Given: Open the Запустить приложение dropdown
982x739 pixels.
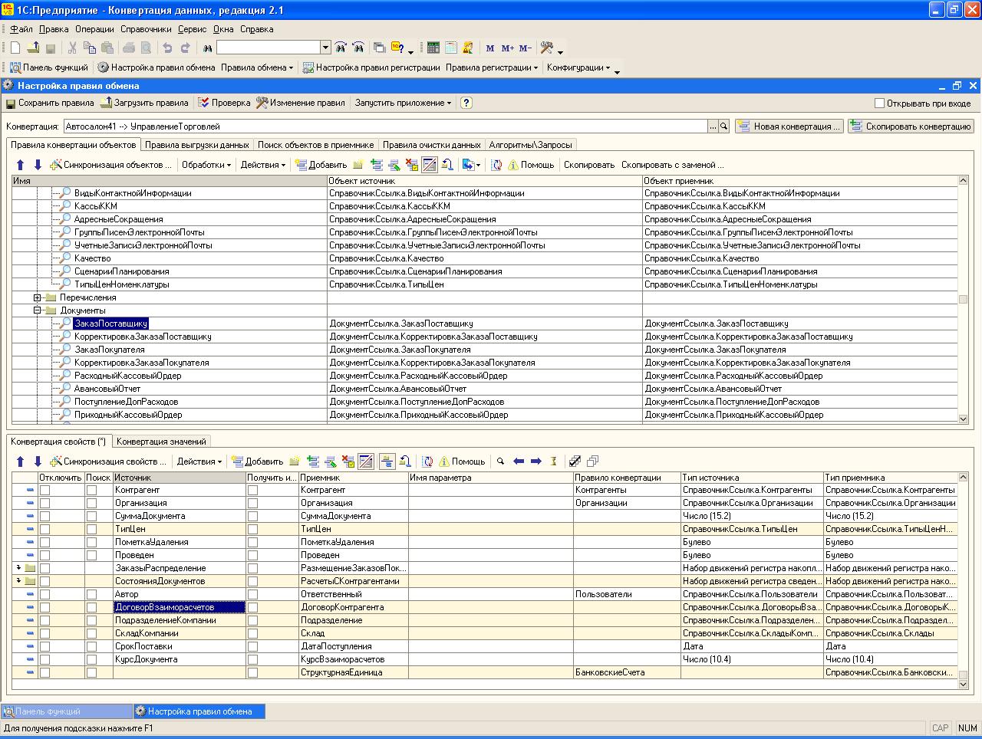Looking at the screenshot, I should [403, 103].
